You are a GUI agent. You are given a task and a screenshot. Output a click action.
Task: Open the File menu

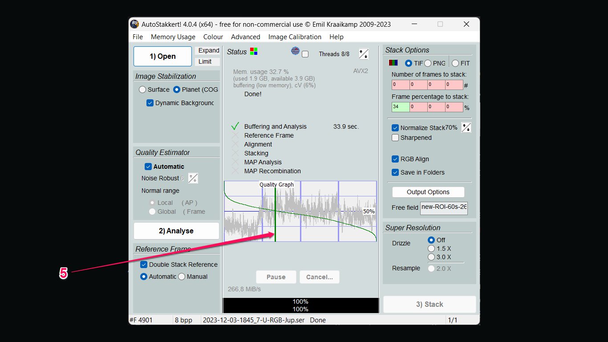(138, 37)
